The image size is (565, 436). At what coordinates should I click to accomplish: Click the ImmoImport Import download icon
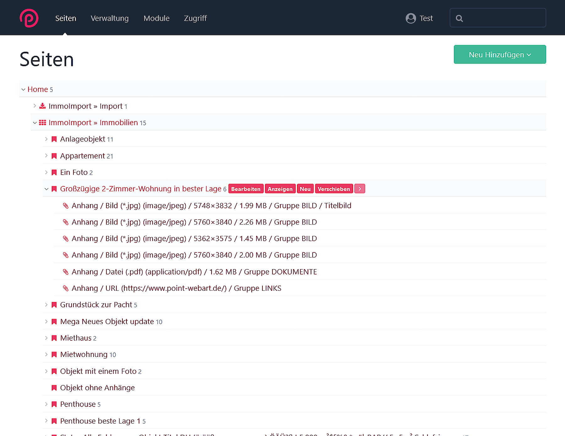(x=42, y=106)
